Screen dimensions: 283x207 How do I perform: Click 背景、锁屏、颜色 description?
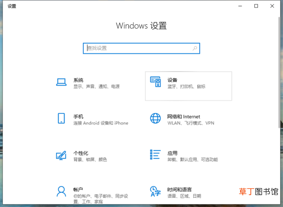coord(90,159)
